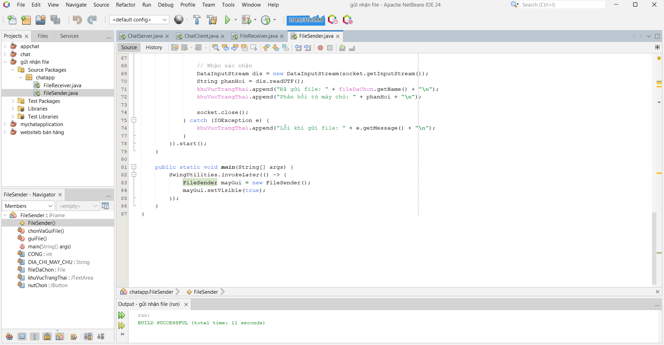664x345 pixels.
Task: Click the New Project toolbar icon
Action: coord(26,20)
